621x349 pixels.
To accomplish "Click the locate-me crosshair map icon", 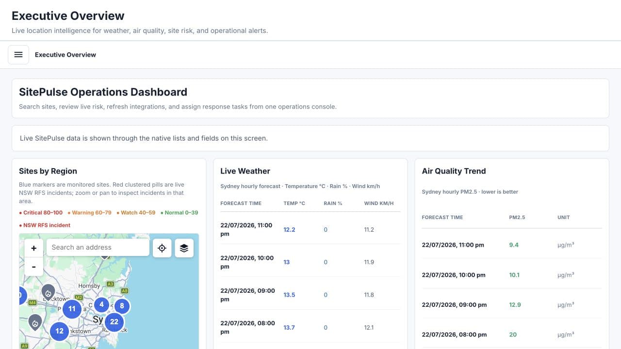I will click(x=162, y=248).
